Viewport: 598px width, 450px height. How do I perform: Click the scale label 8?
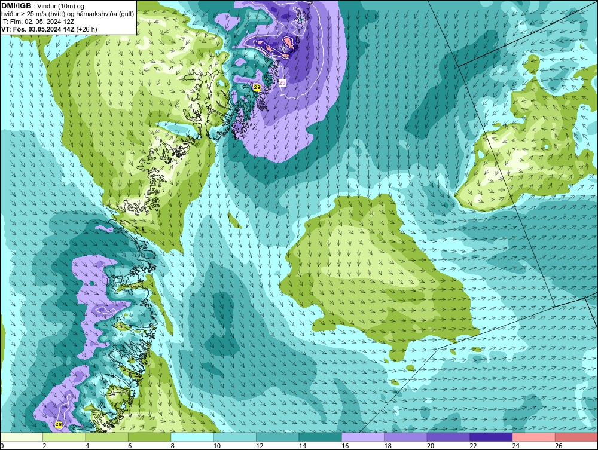(173, 446)
